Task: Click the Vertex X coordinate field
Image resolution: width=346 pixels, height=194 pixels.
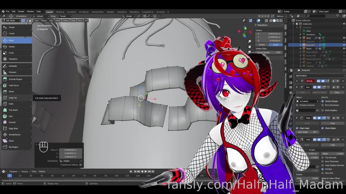Action: tap(269, 34)
